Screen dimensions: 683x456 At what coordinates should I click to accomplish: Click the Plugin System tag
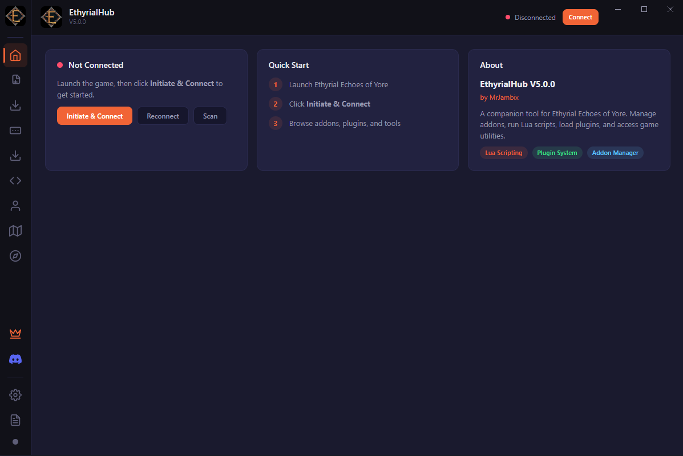[557, 153]
